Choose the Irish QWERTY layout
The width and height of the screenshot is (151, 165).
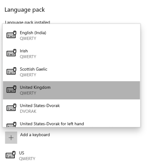[71, 54]
